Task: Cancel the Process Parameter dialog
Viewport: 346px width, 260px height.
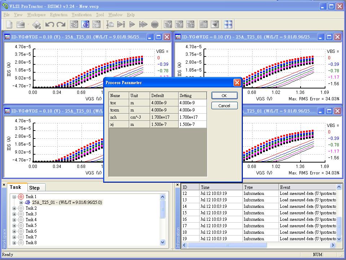Action: pos(224,106)
